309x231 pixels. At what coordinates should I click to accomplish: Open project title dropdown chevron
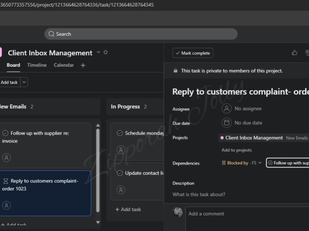coord(98,52)
